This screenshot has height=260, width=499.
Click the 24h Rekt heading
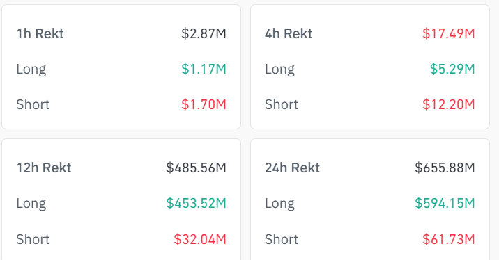[293, 168]
